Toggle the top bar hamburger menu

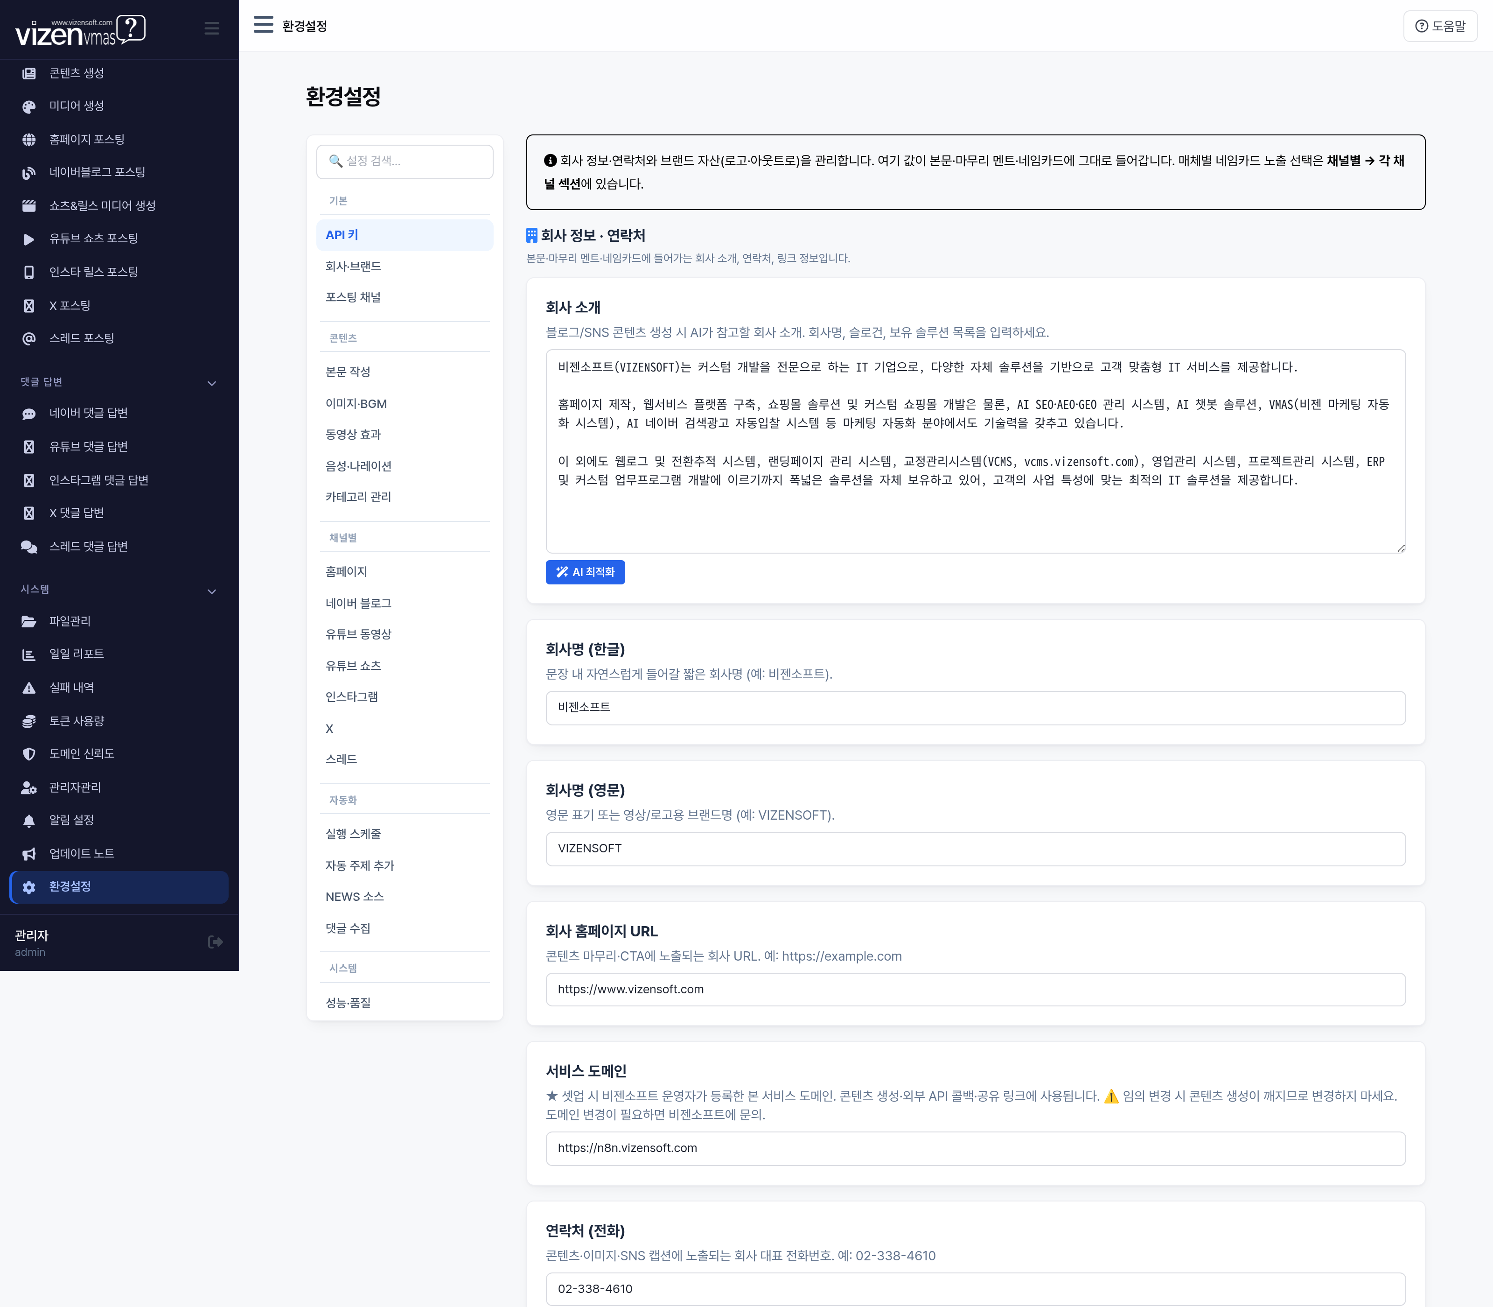(x=263, y=25)
